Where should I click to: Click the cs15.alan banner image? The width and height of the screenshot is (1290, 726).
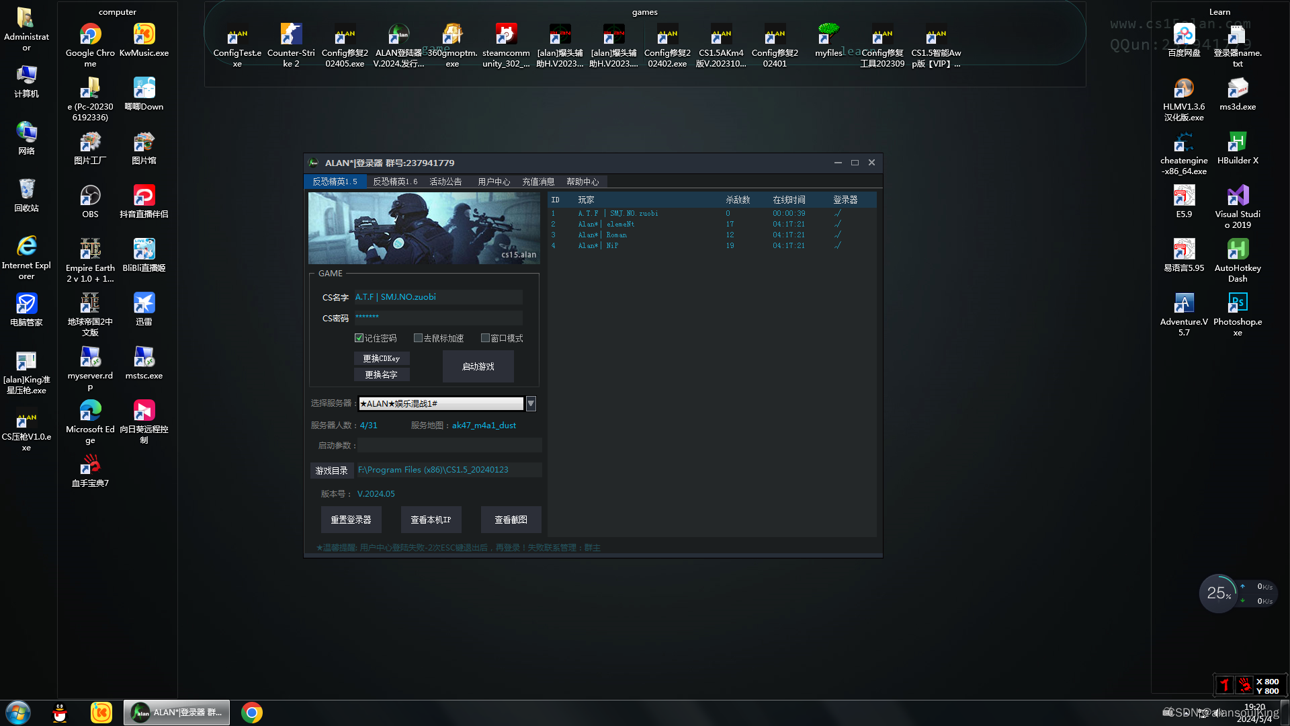click(423, 228)
